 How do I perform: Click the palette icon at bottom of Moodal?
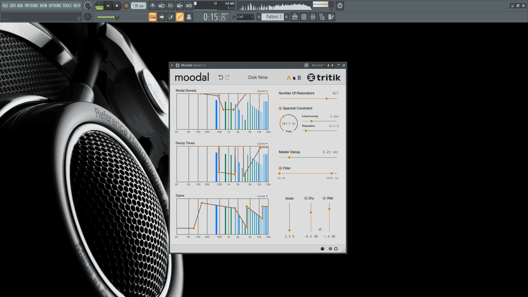click(x=323, y=249)
